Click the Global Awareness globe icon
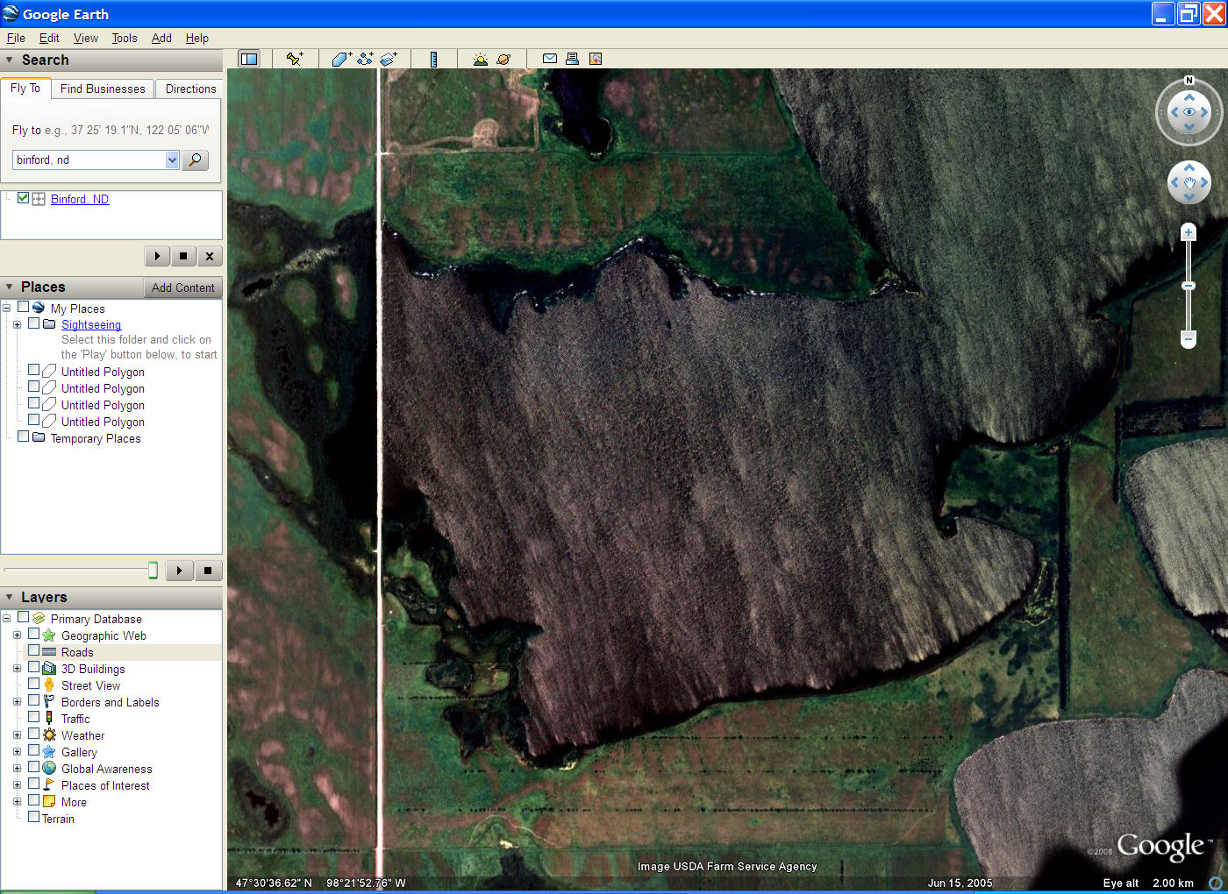The width and height of the screenshot is (1228, 894). 49,769
